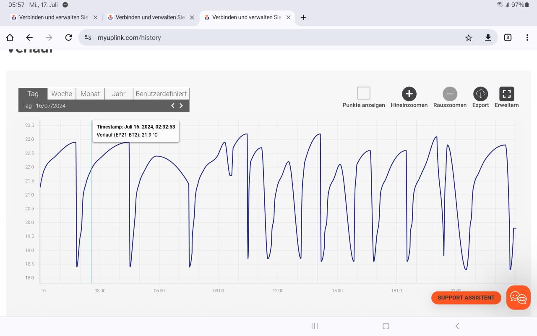537x336 pixels.
Task: Click the teal cursor line on the chart
Action: [x=91, y=202]
